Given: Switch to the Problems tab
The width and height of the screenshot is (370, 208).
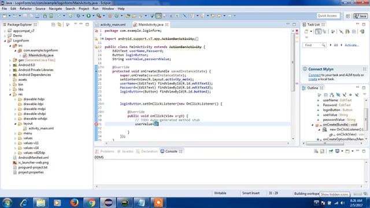Looking at the screenshot, I should coord(105,151).
